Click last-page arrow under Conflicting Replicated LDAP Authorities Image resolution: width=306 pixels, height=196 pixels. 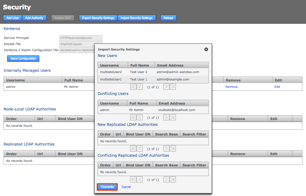point(173,179)
